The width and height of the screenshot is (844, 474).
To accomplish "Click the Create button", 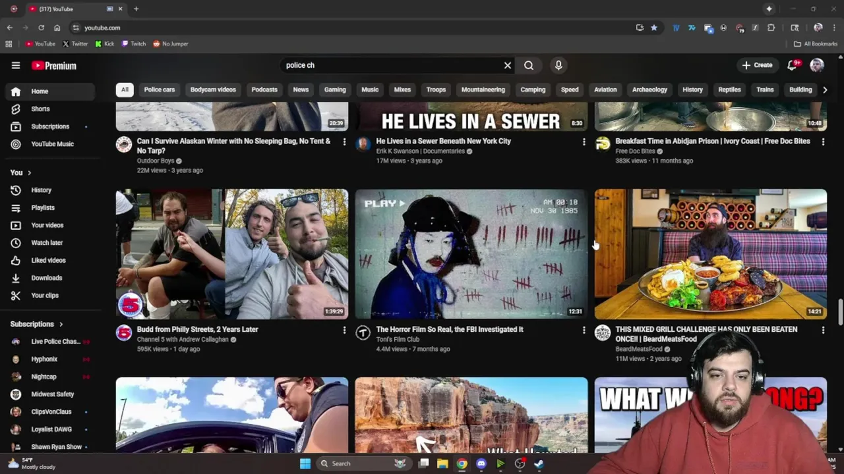I will (x=757, y=65).
